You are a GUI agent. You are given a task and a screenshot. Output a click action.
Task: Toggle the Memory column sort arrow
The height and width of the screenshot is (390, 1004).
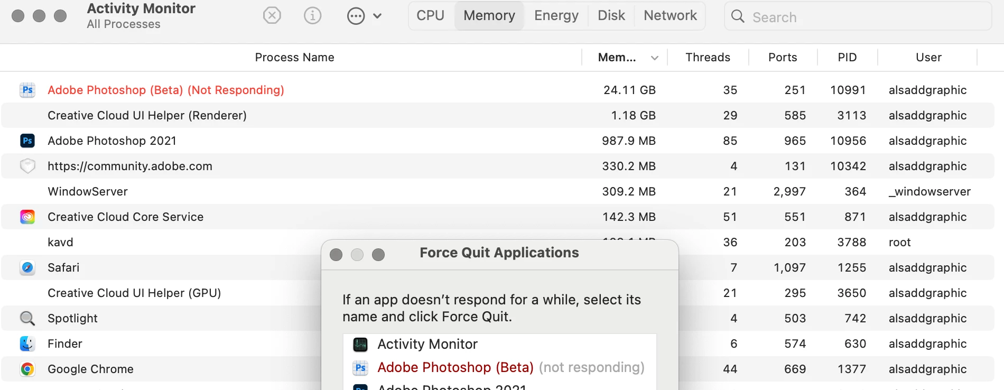click(x=655, y=58)
